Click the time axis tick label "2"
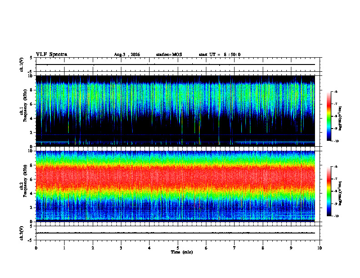 click(x=93, y=248)
